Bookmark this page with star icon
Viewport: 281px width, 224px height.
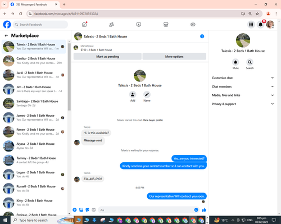257,13
